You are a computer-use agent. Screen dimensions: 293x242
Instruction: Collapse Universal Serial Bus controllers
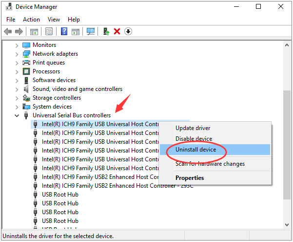pos(17,116)
